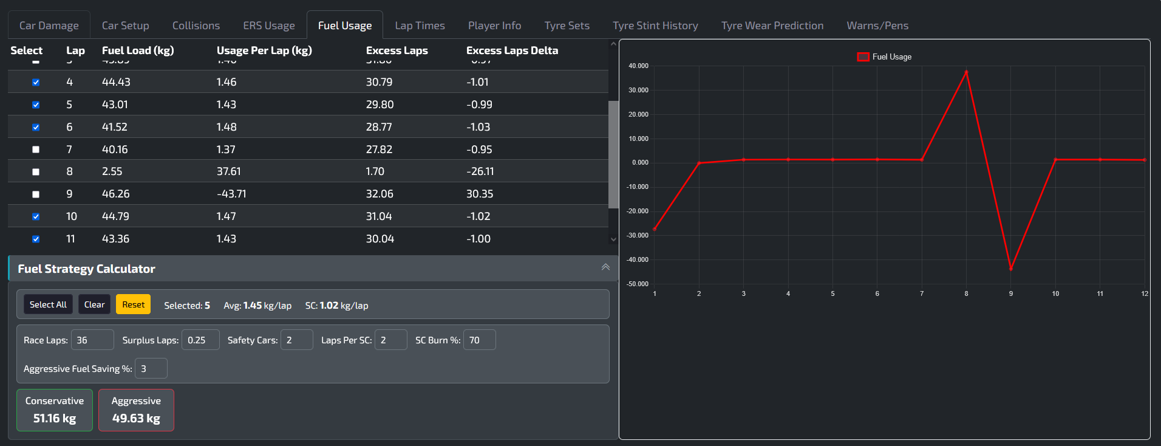
Task: Click the Select All button
Action: point(48,304)
